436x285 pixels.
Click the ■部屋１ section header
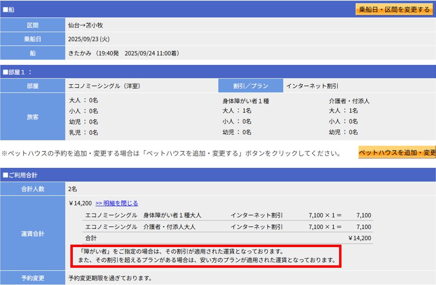[x=17, y=72]
